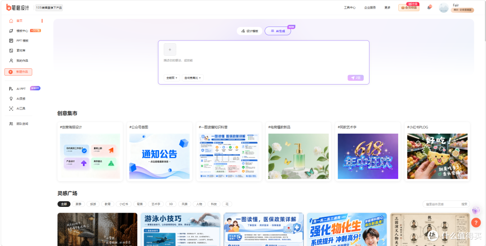
Task: Open the 通知公告 thumbnail under #公众号首图
Action: click(159, 156)
